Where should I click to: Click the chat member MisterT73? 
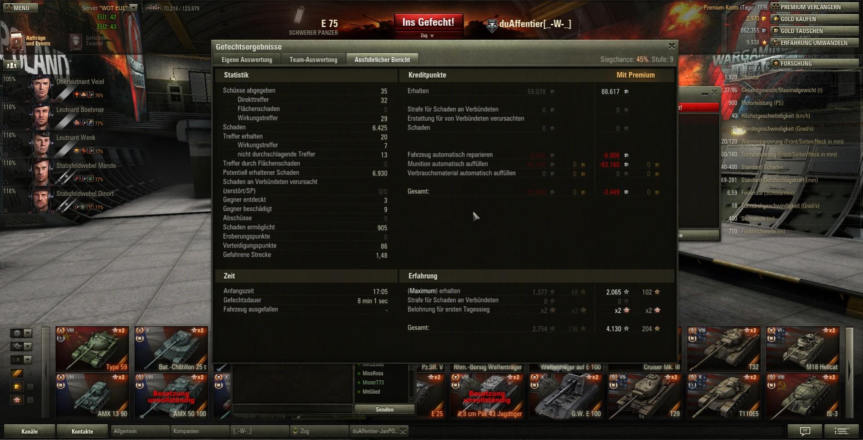point(373,383)
